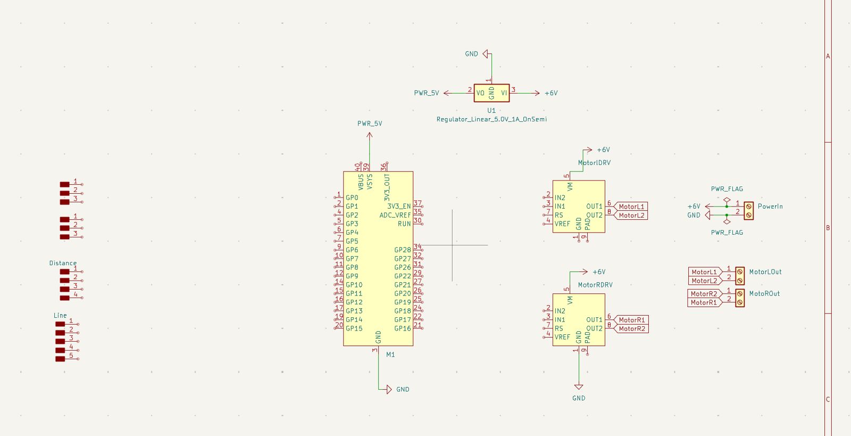The height and width of the screenshot is (436, 851).
Task: Click the RUN pin label on M1
Action: point(404,224)
